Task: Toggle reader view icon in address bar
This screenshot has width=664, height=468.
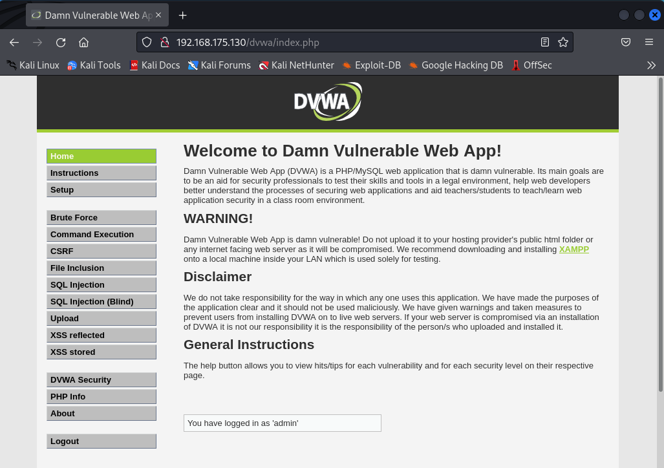Action: point(545,43)
